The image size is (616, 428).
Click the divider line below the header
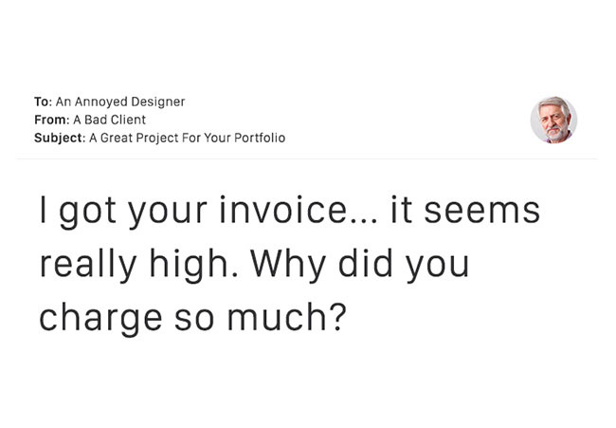(307, 158)
